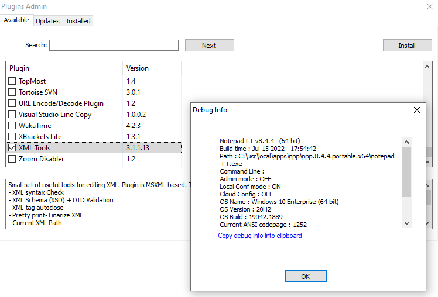The image size is (438, 297).
Task: Select Visual Studio Line Copy name
Action: pos(55,115)
